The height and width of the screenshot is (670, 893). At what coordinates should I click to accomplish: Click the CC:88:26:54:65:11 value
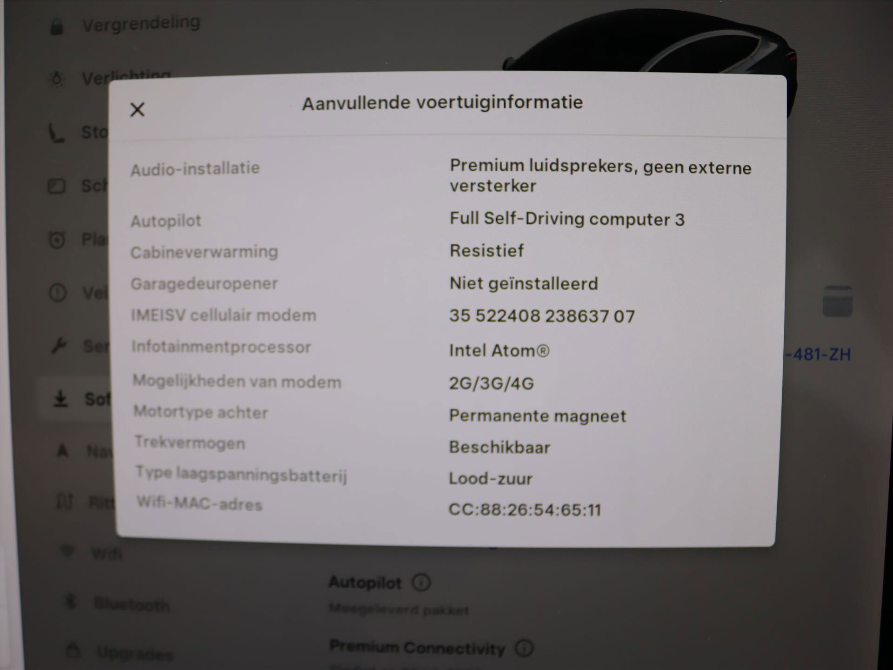pos(525,510)
